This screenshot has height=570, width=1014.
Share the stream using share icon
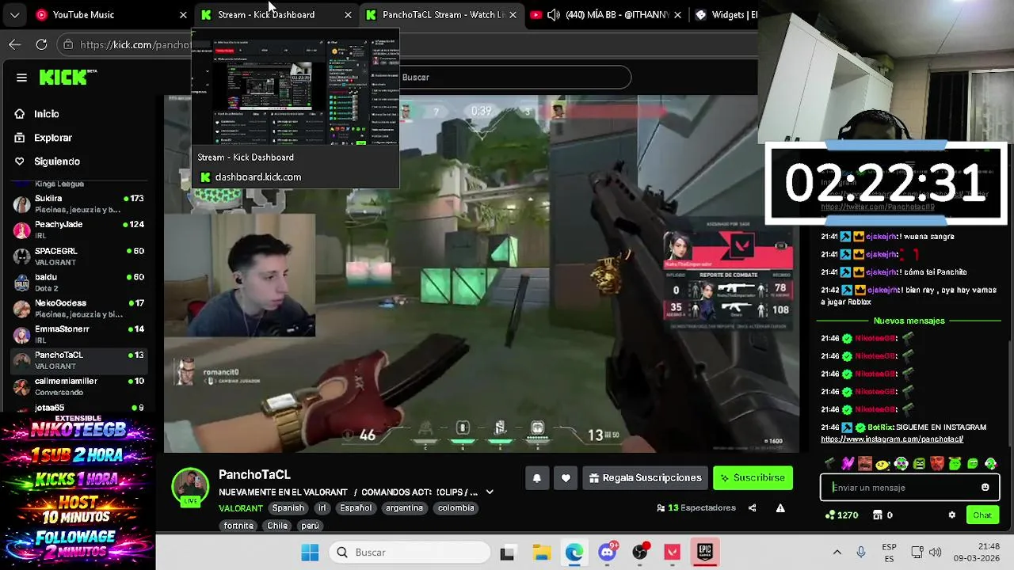(x=752, y=508)
